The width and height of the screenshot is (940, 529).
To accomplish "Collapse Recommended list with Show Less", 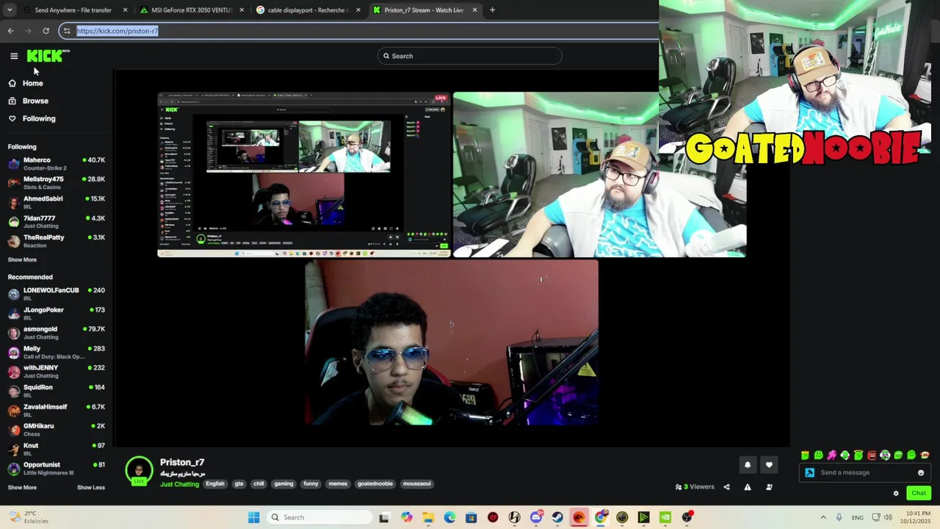I will coord(91,487).
